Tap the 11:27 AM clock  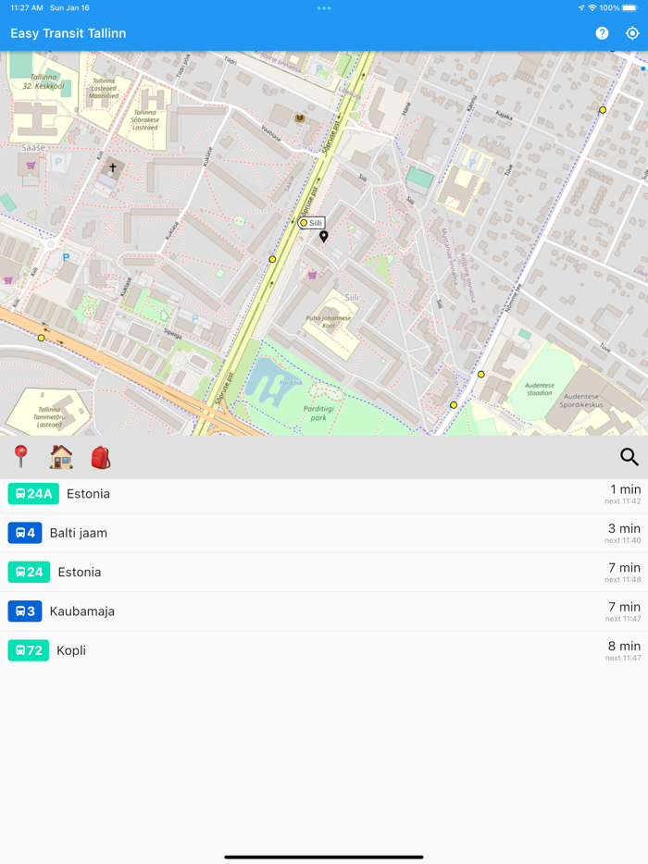tap(27, 7)
